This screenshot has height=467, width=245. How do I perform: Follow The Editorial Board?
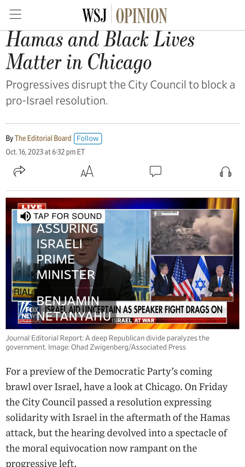point(88,139)
